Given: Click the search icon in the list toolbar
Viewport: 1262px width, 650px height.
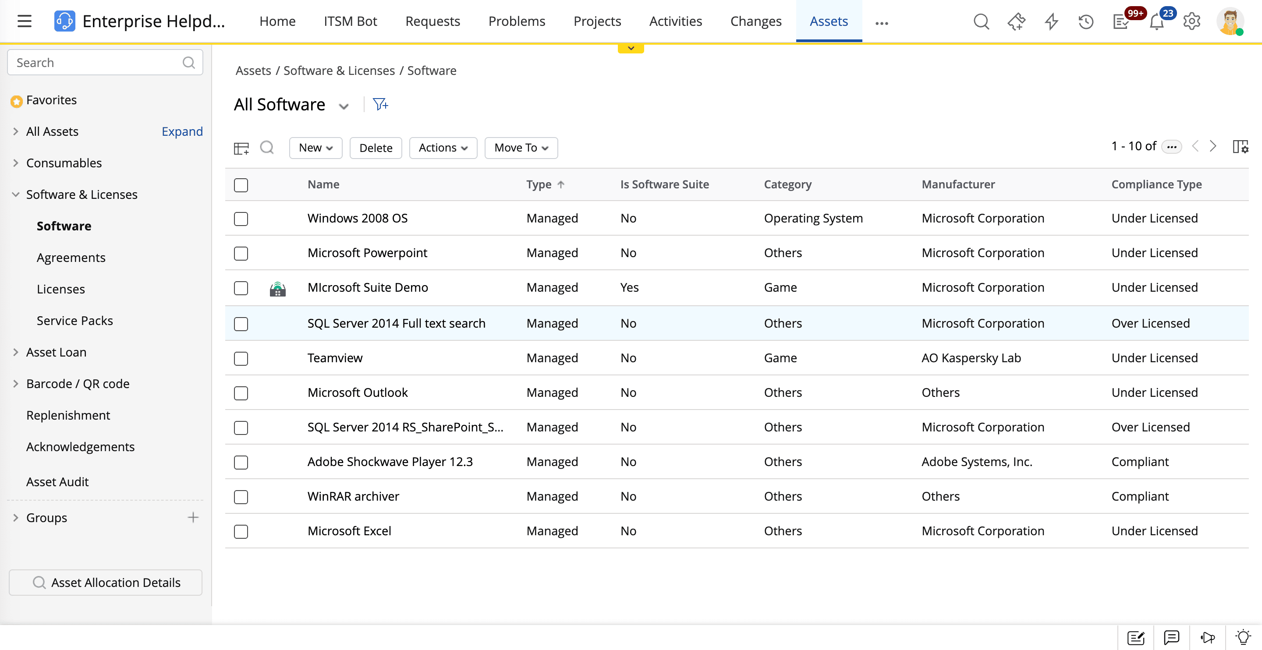Looking at the screenshot, I should (267, 147).
